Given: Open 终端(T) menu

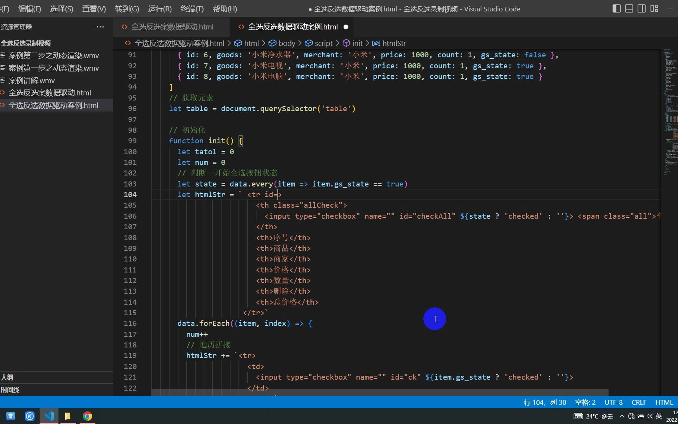Looking at the screenshot, I should [x=192, y=9].
